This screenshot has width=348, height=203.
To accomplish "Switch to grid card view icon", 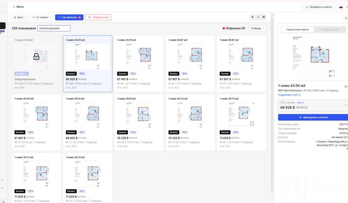I will point(252,17).
